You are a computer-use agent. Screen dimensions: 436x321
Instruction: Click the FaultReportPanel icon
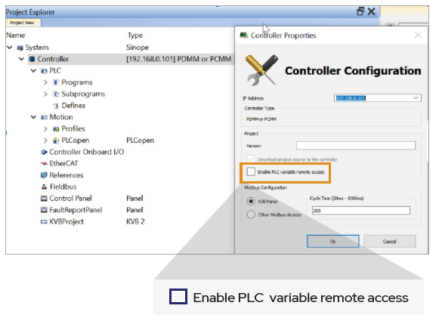44,210
